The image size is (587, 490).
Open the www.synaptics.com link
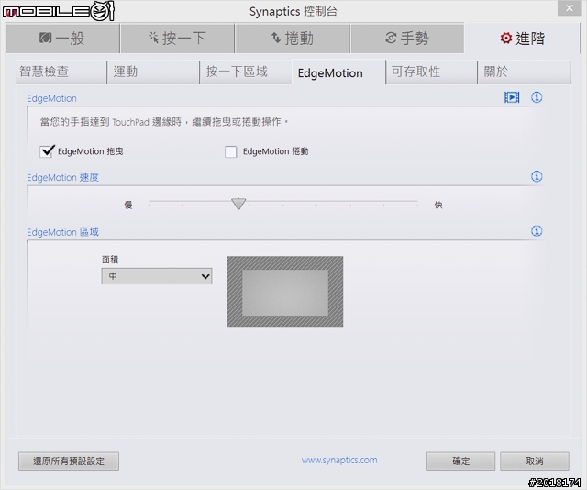click(x=339, y=460)
